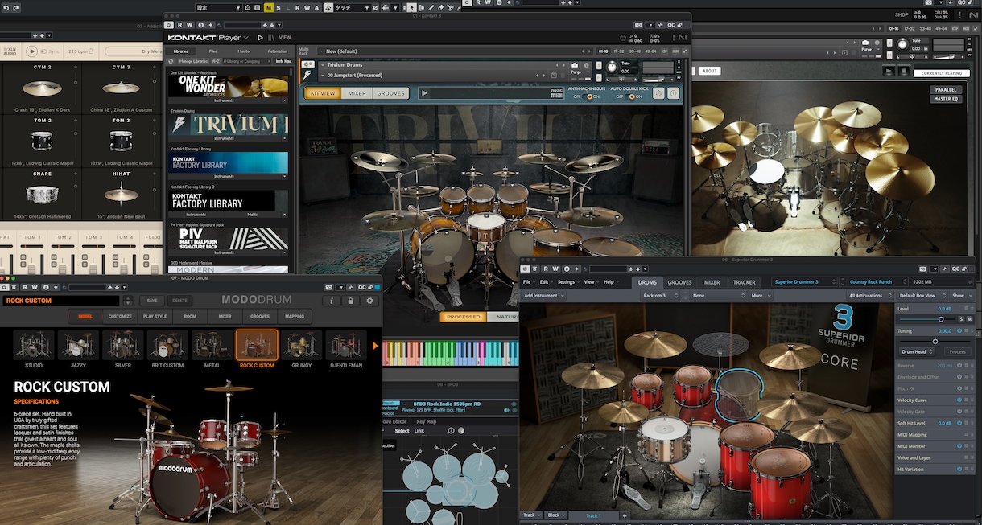This screenshot has width=982, height=525.
Task: Click the add track tab plus icon
Action: (625, 515)
